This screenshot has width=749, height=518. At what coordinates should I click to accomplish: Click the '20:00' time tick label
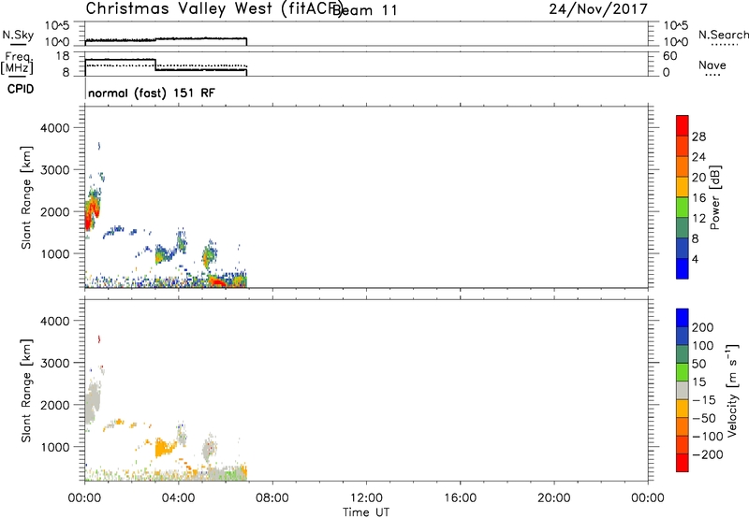[553, 498]
